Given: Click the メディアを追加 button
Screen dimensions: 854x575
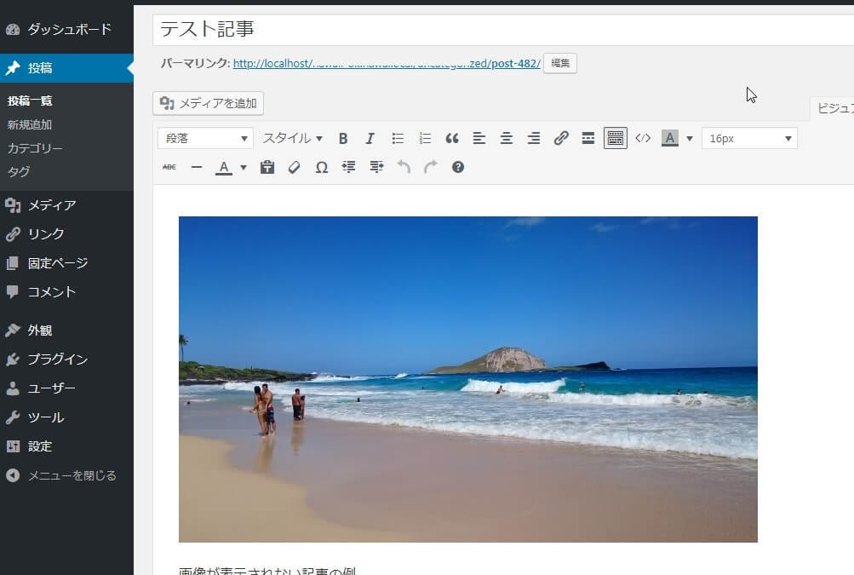Looking at the screenshot, I should click(x=209, y=104).
